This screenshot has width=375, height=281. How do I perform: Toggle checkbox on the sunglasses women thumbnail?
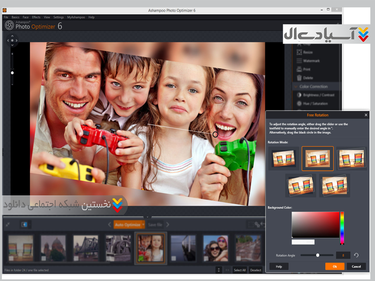pos(207,258)
